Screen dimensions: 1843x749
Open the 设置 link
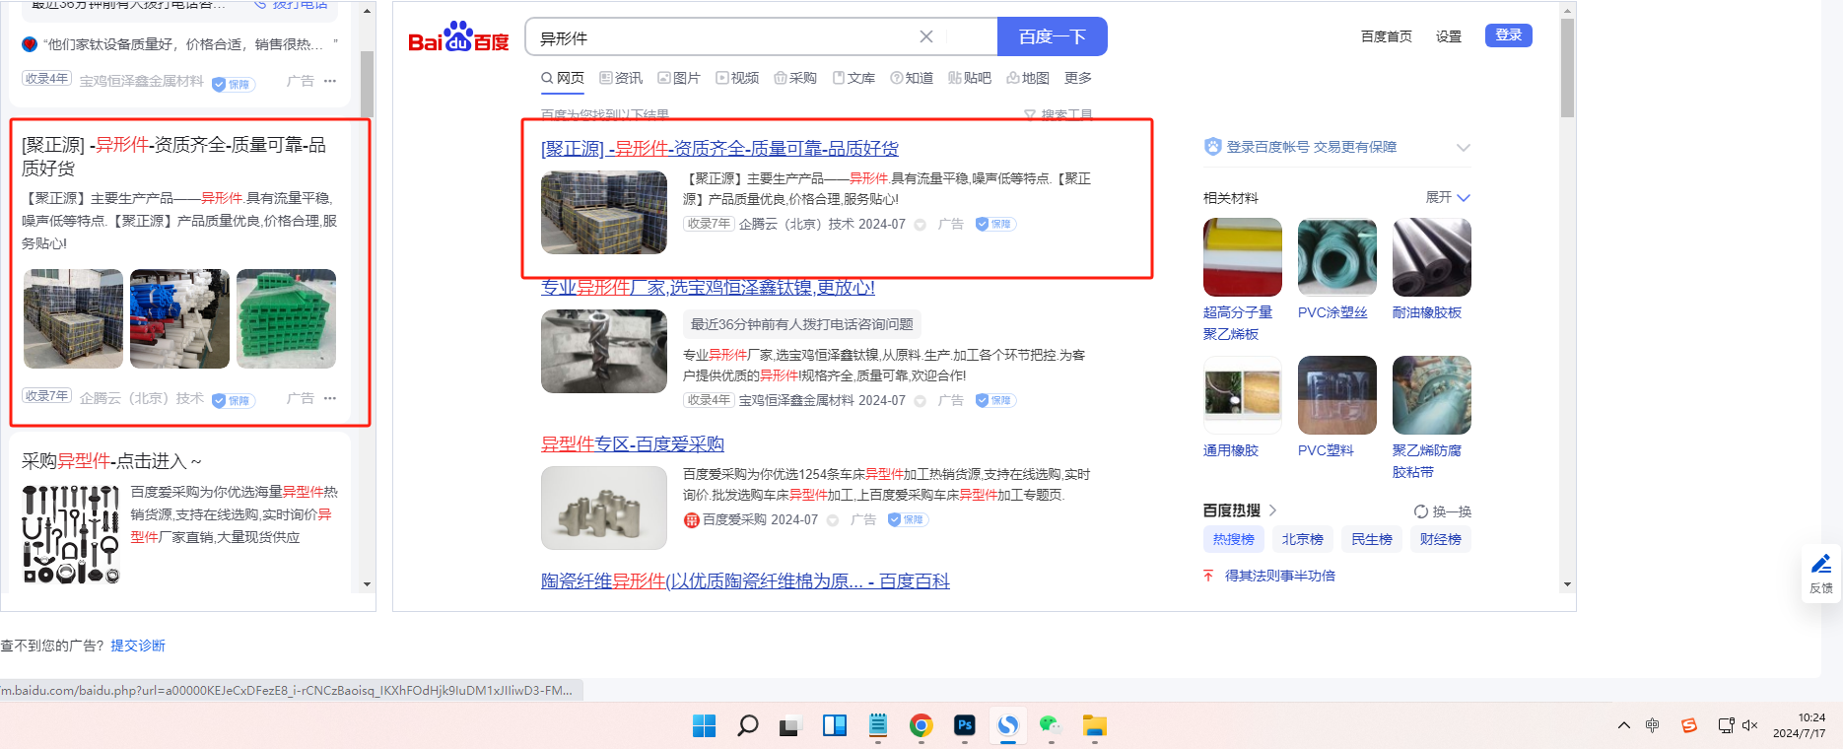1449,36
